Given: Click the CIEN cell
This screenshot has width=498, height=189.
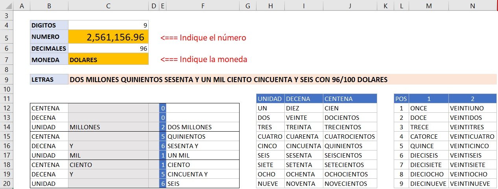Looking at the screenshot, I should (350, 108).
